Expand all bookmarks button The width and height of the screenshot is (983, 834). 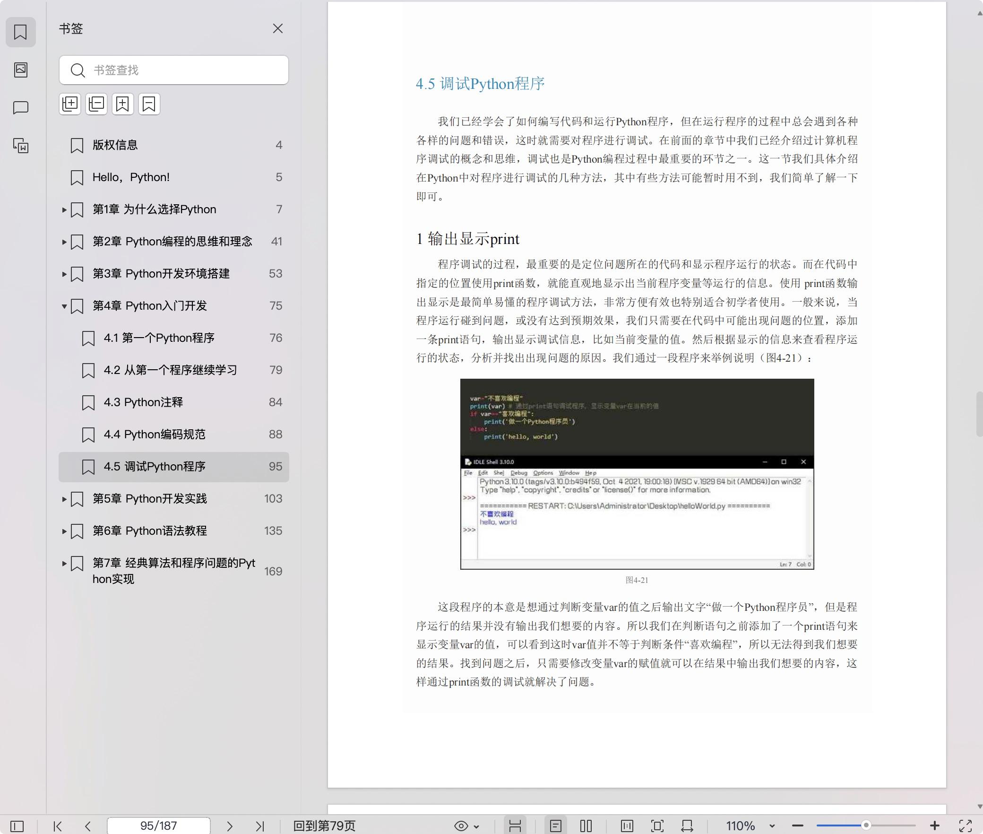[x=70, y=104]
